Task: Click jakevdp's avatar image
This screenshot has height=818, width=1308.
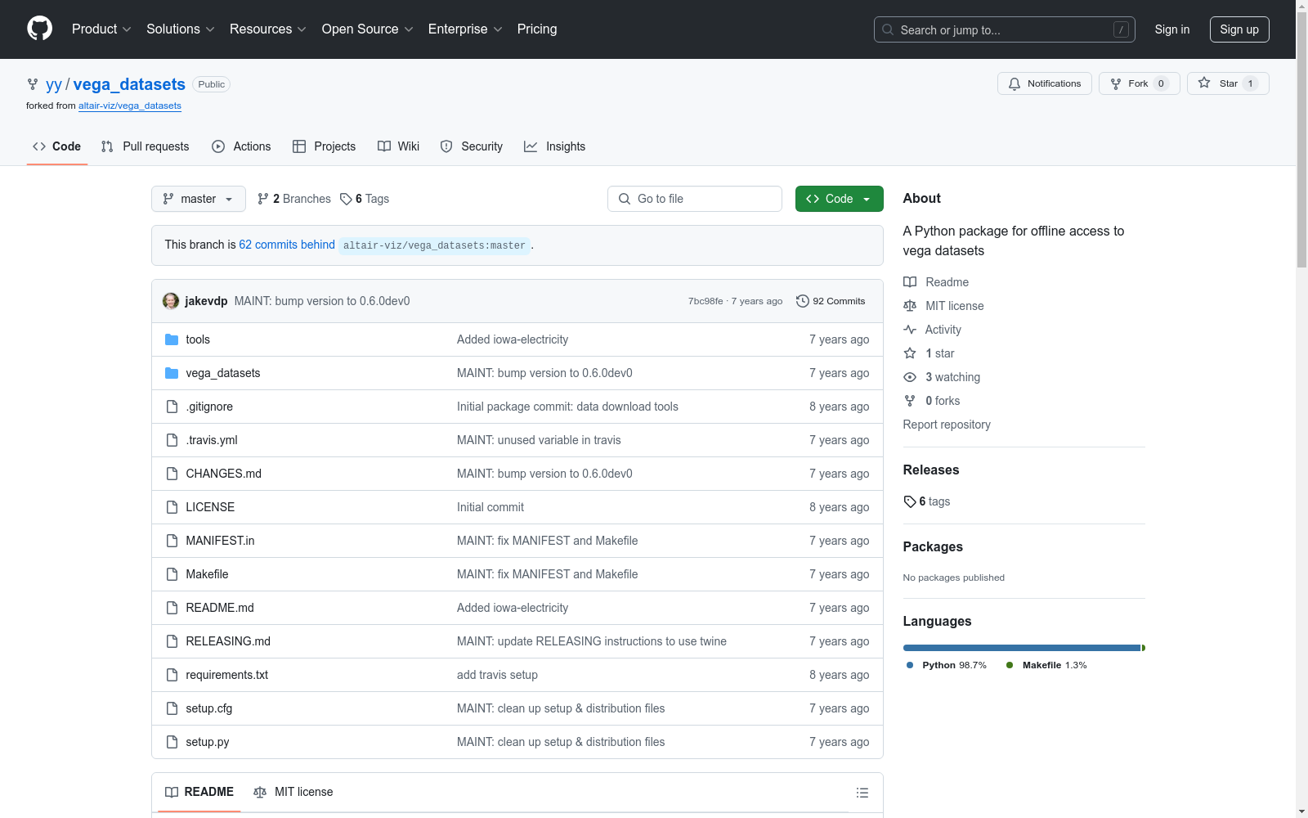Action: pyautogui.click(x=171, y=301)
